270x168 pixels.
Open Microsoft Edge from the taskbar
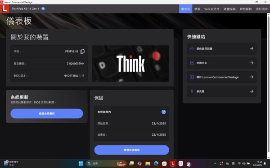156,164
